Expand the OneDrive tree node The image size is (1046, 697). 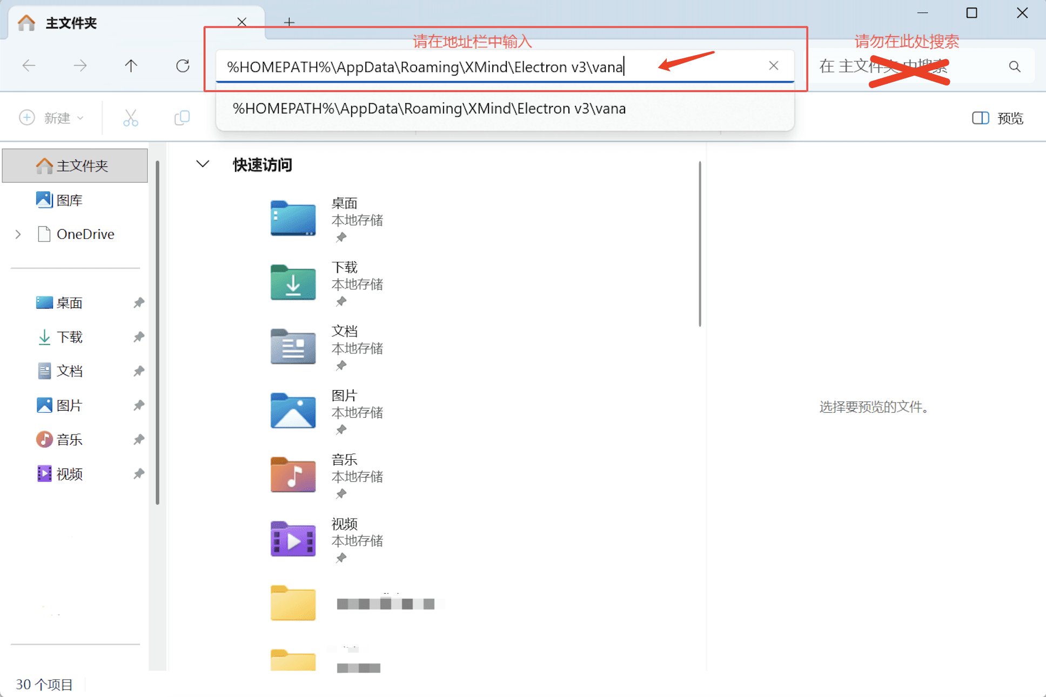pos(18,234)
